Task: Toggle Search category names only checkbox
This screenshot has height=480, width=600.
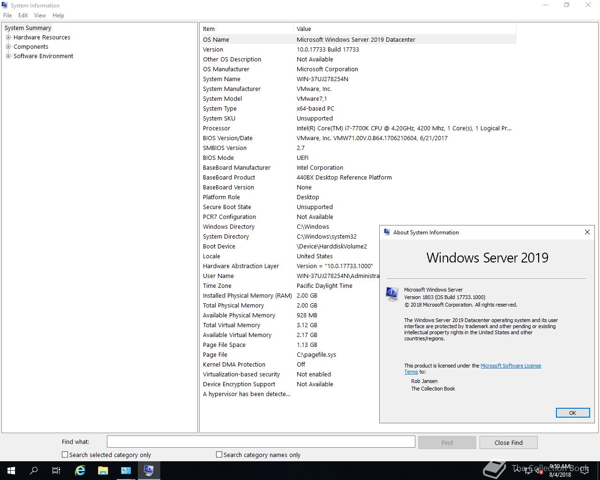Action: pyautogui.click(x=219, y=455)
